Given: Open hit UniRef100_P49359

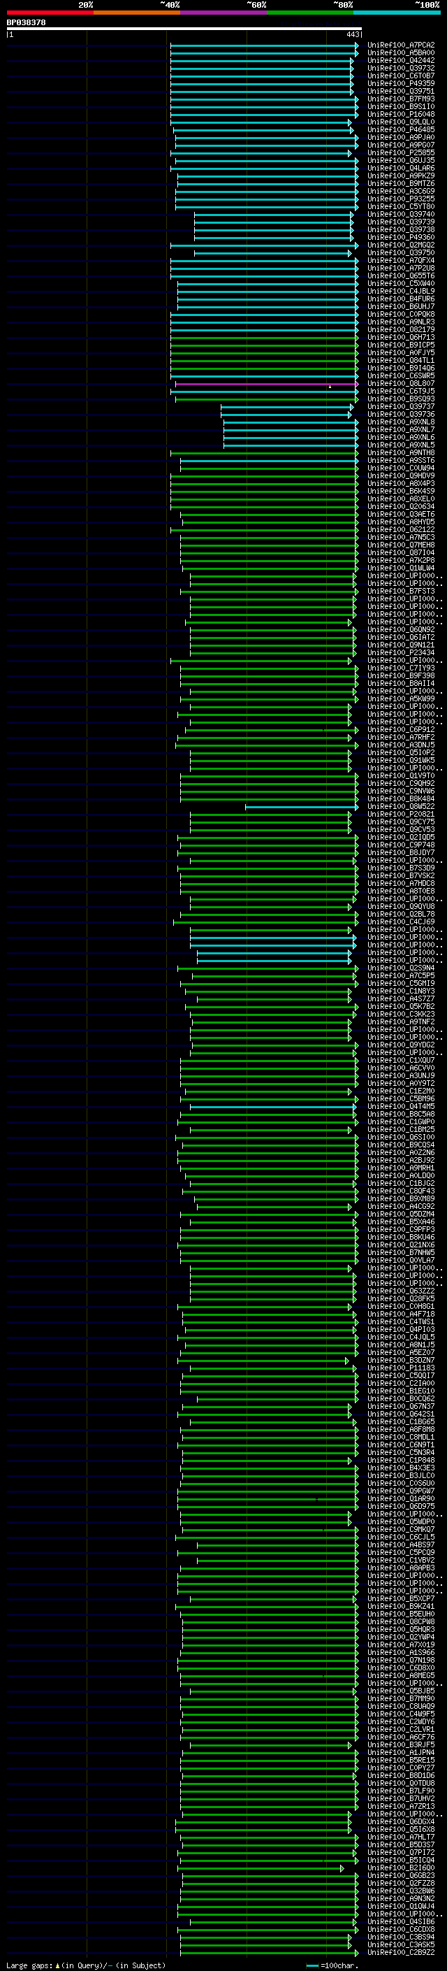Looking at the screenshot, I should click(401, 83).
